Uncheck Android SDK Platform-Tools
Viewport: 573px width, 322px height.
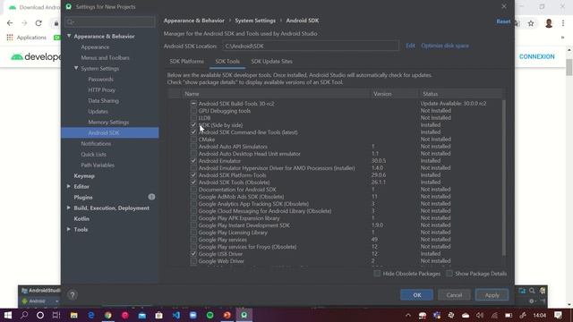[x=193, y=175]
